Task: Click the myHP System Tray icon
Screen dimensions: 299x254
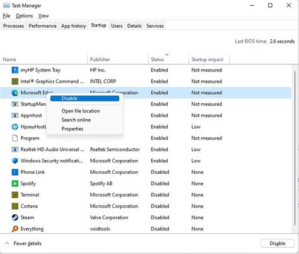Action: pos(15,70)
